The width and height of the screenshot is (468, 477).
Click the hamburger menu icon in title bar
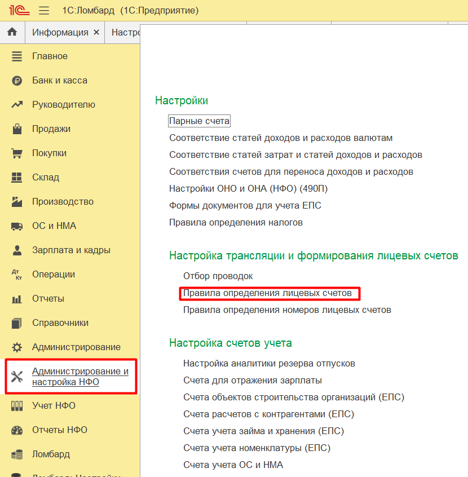(44, 11)
